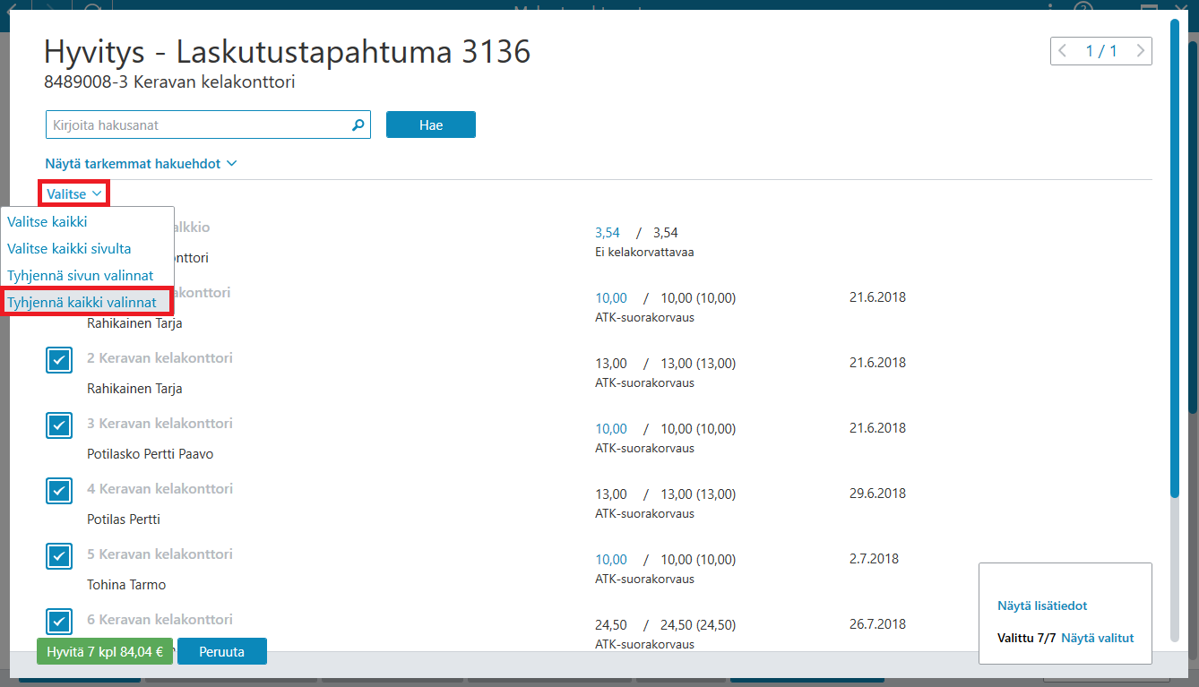Toggle checkbox for row 4 Potilas Pertti
The height and width of the screenshot is (687, 1199).
(x=59, y=491)
